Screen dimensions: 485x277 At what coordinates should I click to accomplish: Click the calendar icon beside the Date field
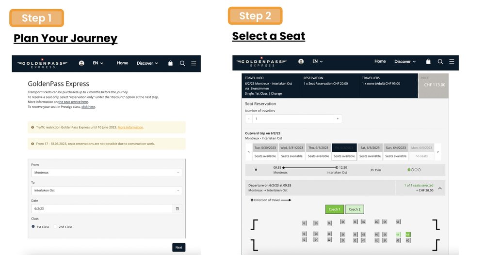coord(178,208)
